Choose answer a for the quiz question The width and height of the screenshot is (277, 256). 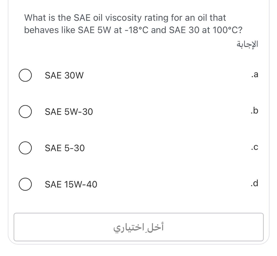[x=25, y=75]
